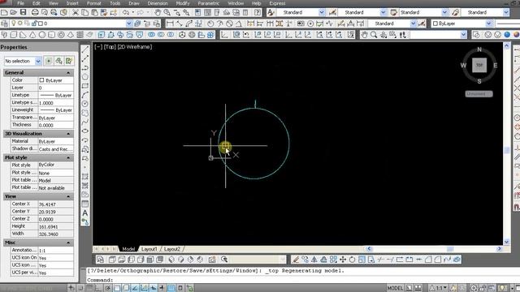
Task: Open the layer list dropdown
Action: click(x=129, y=24)
